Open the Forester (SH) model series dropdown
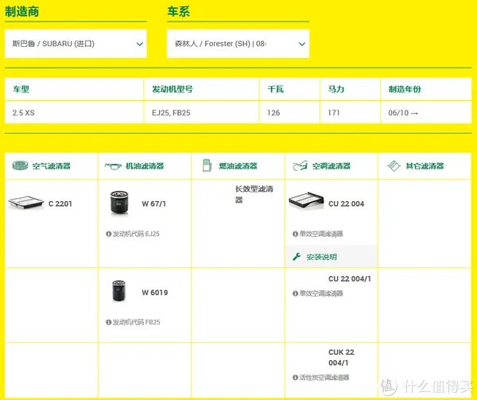The width and height of the screenshot is (477, 400). (238, 44)
